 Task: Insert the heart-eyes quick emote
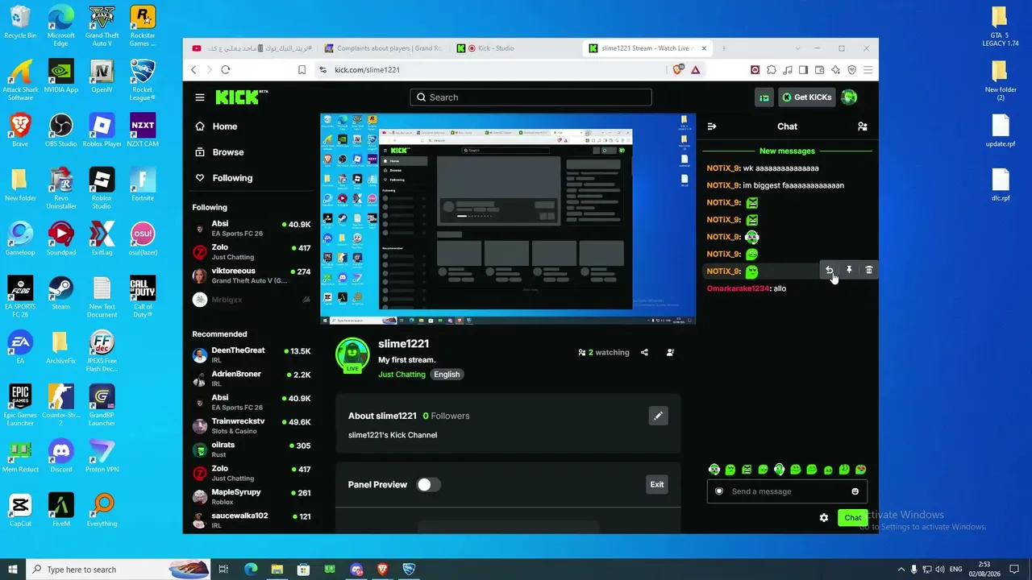tap(861, 470)
